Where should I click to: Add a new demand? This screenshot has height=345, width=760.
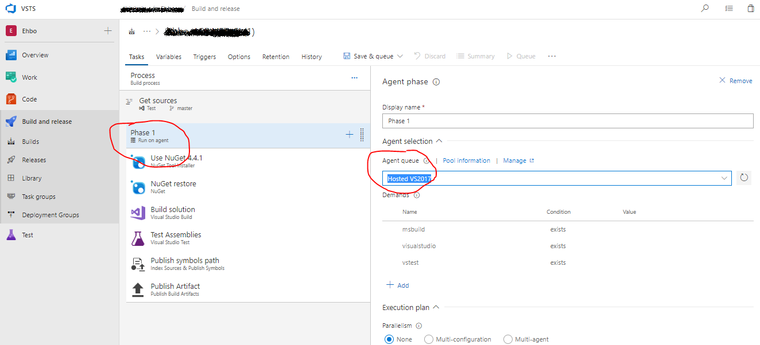(397, 285)
